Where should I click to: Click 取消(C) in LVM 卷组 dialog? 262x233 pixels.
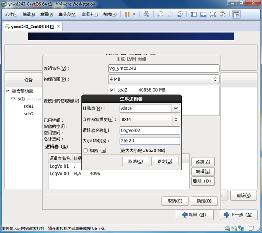[x=175, y=201]
